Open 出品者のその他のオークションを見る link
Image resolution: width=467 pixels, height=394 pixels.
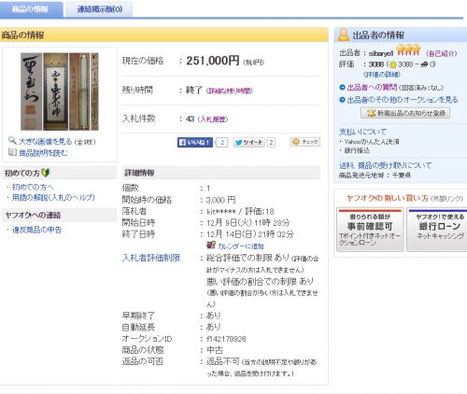click(x=403, y=100)
